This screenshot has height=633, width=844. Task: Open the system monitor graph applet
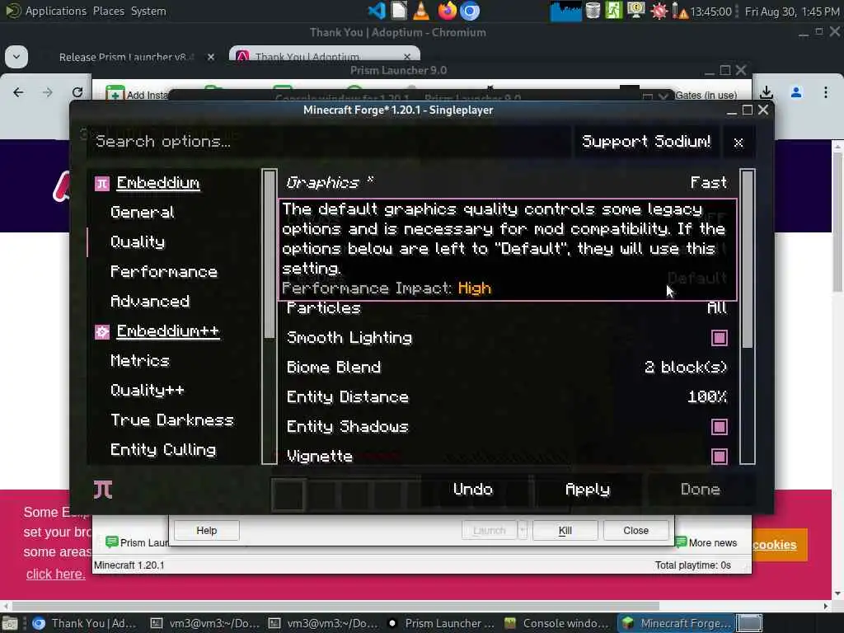coord(565,11)
